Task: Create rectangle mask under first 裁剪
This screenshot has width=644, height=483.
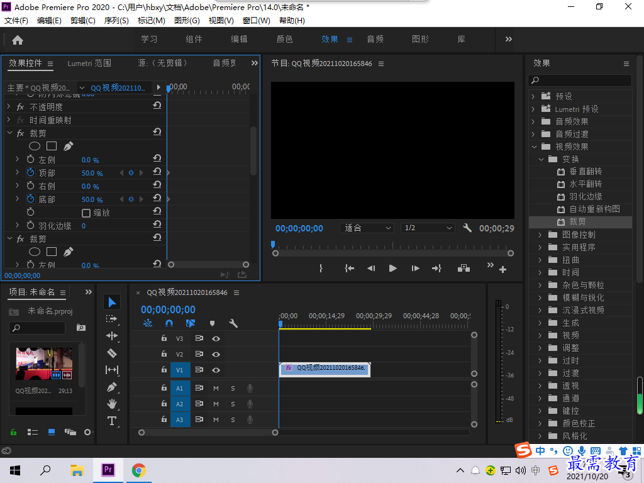Action: pos(52,146)
